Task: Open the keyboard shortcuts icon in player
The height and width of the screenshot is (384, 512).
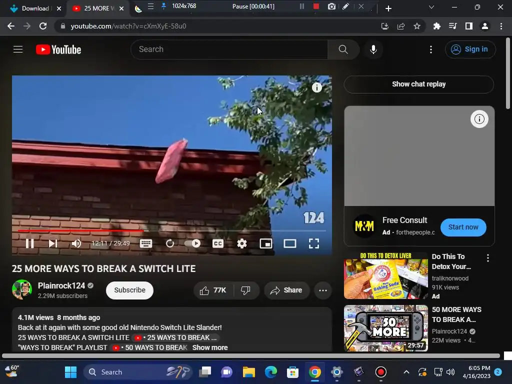Action: (145, 243)
